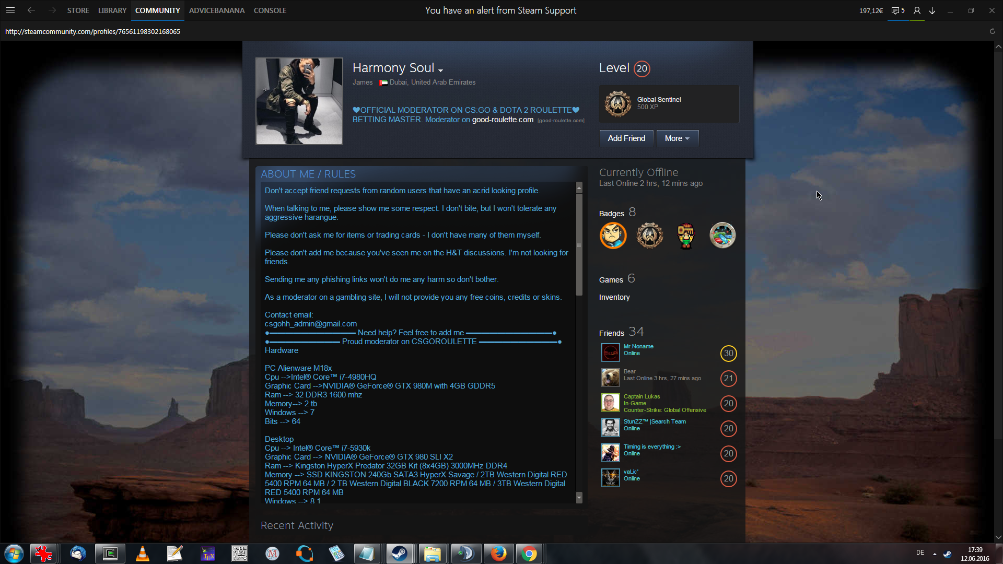The height and width of the screenshot is (564, 1003).
Task: Click the Global Sentinel badge icon
Action: 618,103
